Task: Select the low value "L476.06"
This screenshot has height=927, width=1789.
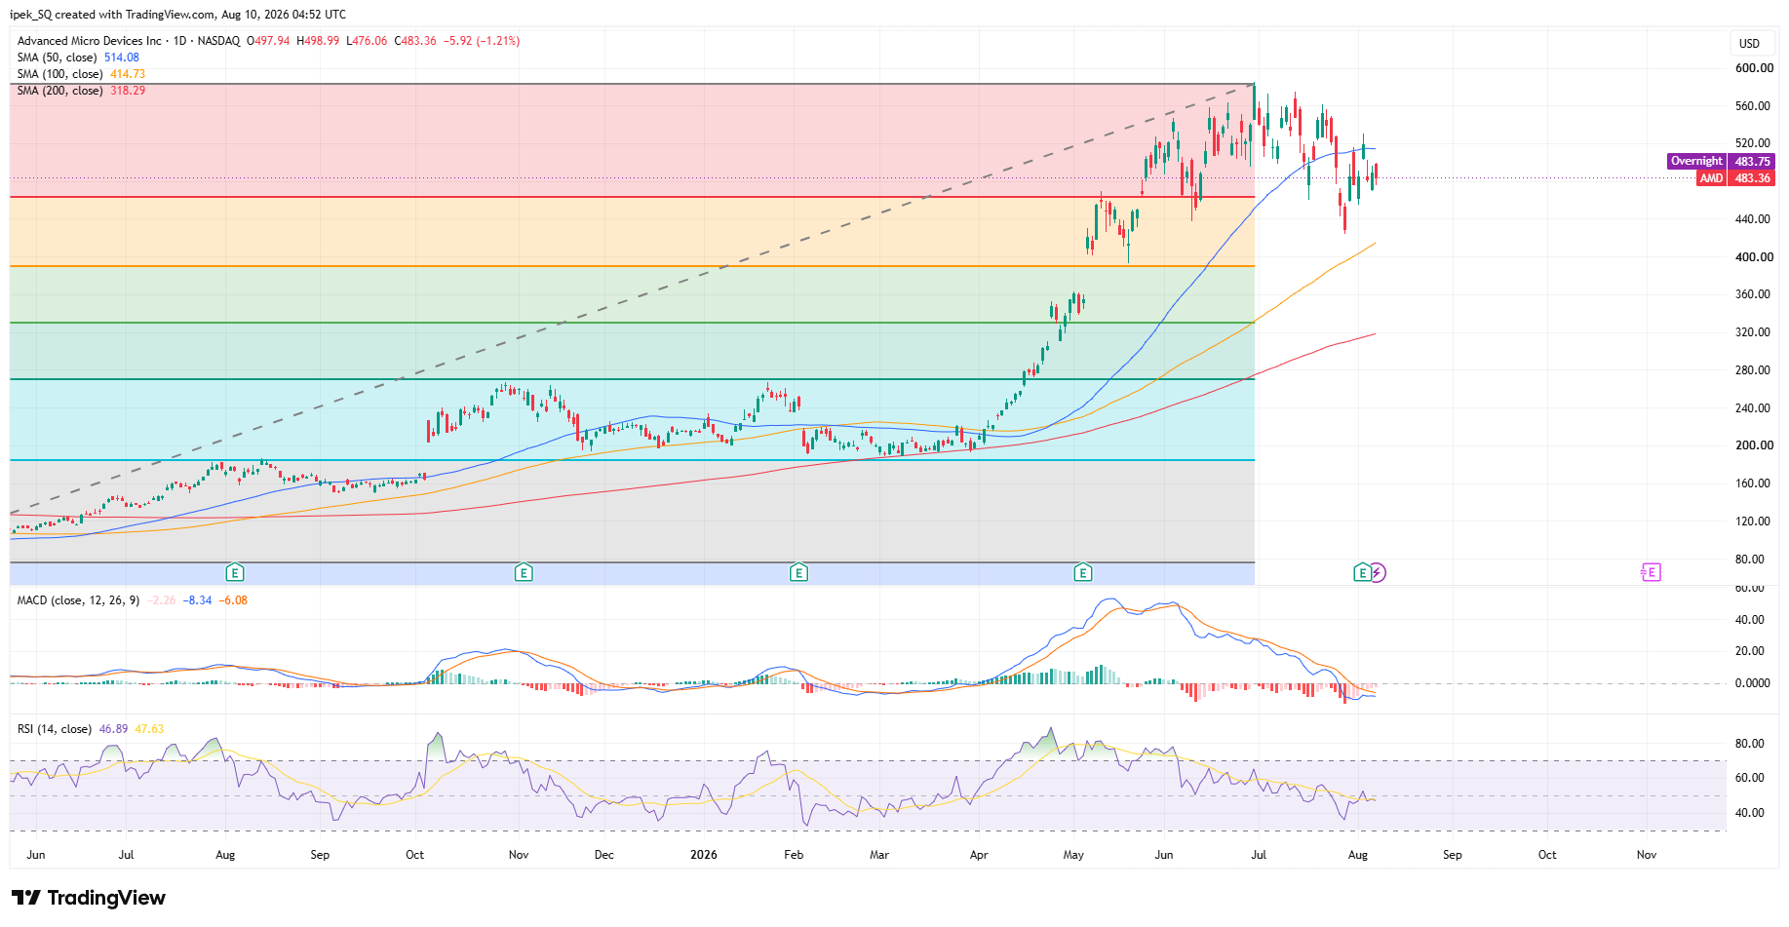Action: click(367, 41)
